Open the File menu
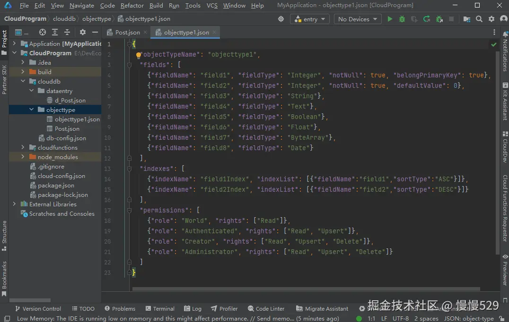509x322 pixels. [x=24, y=6]
